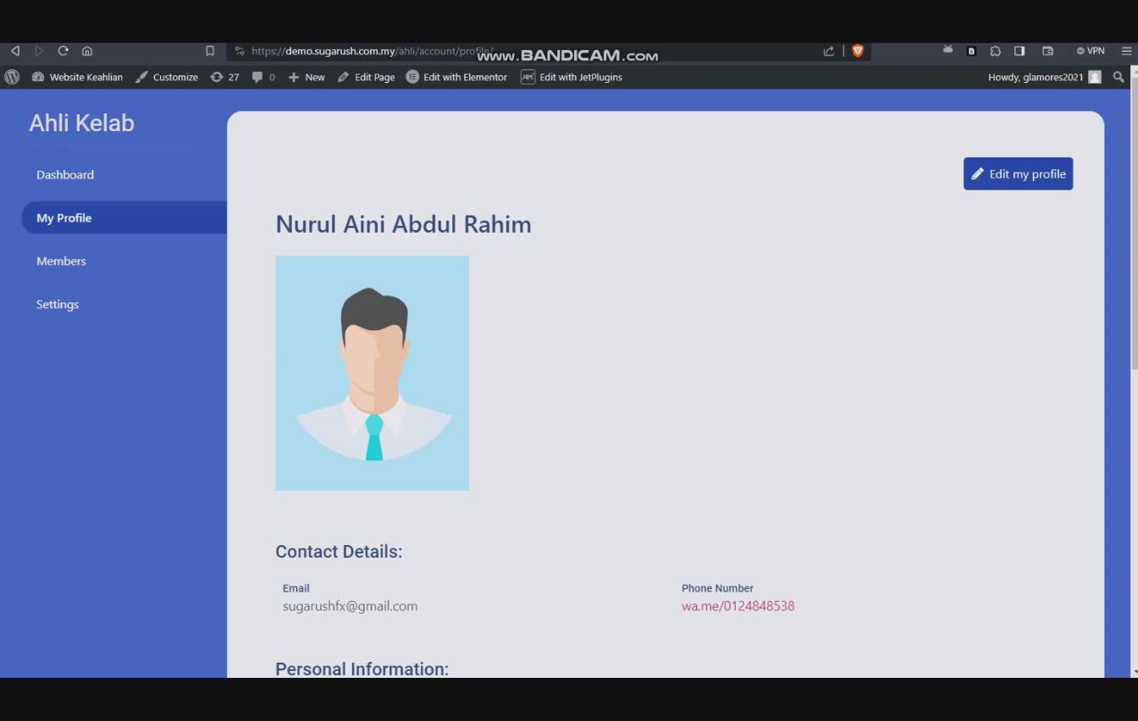Open Dashboard in the sidebar

coord(65,174)
